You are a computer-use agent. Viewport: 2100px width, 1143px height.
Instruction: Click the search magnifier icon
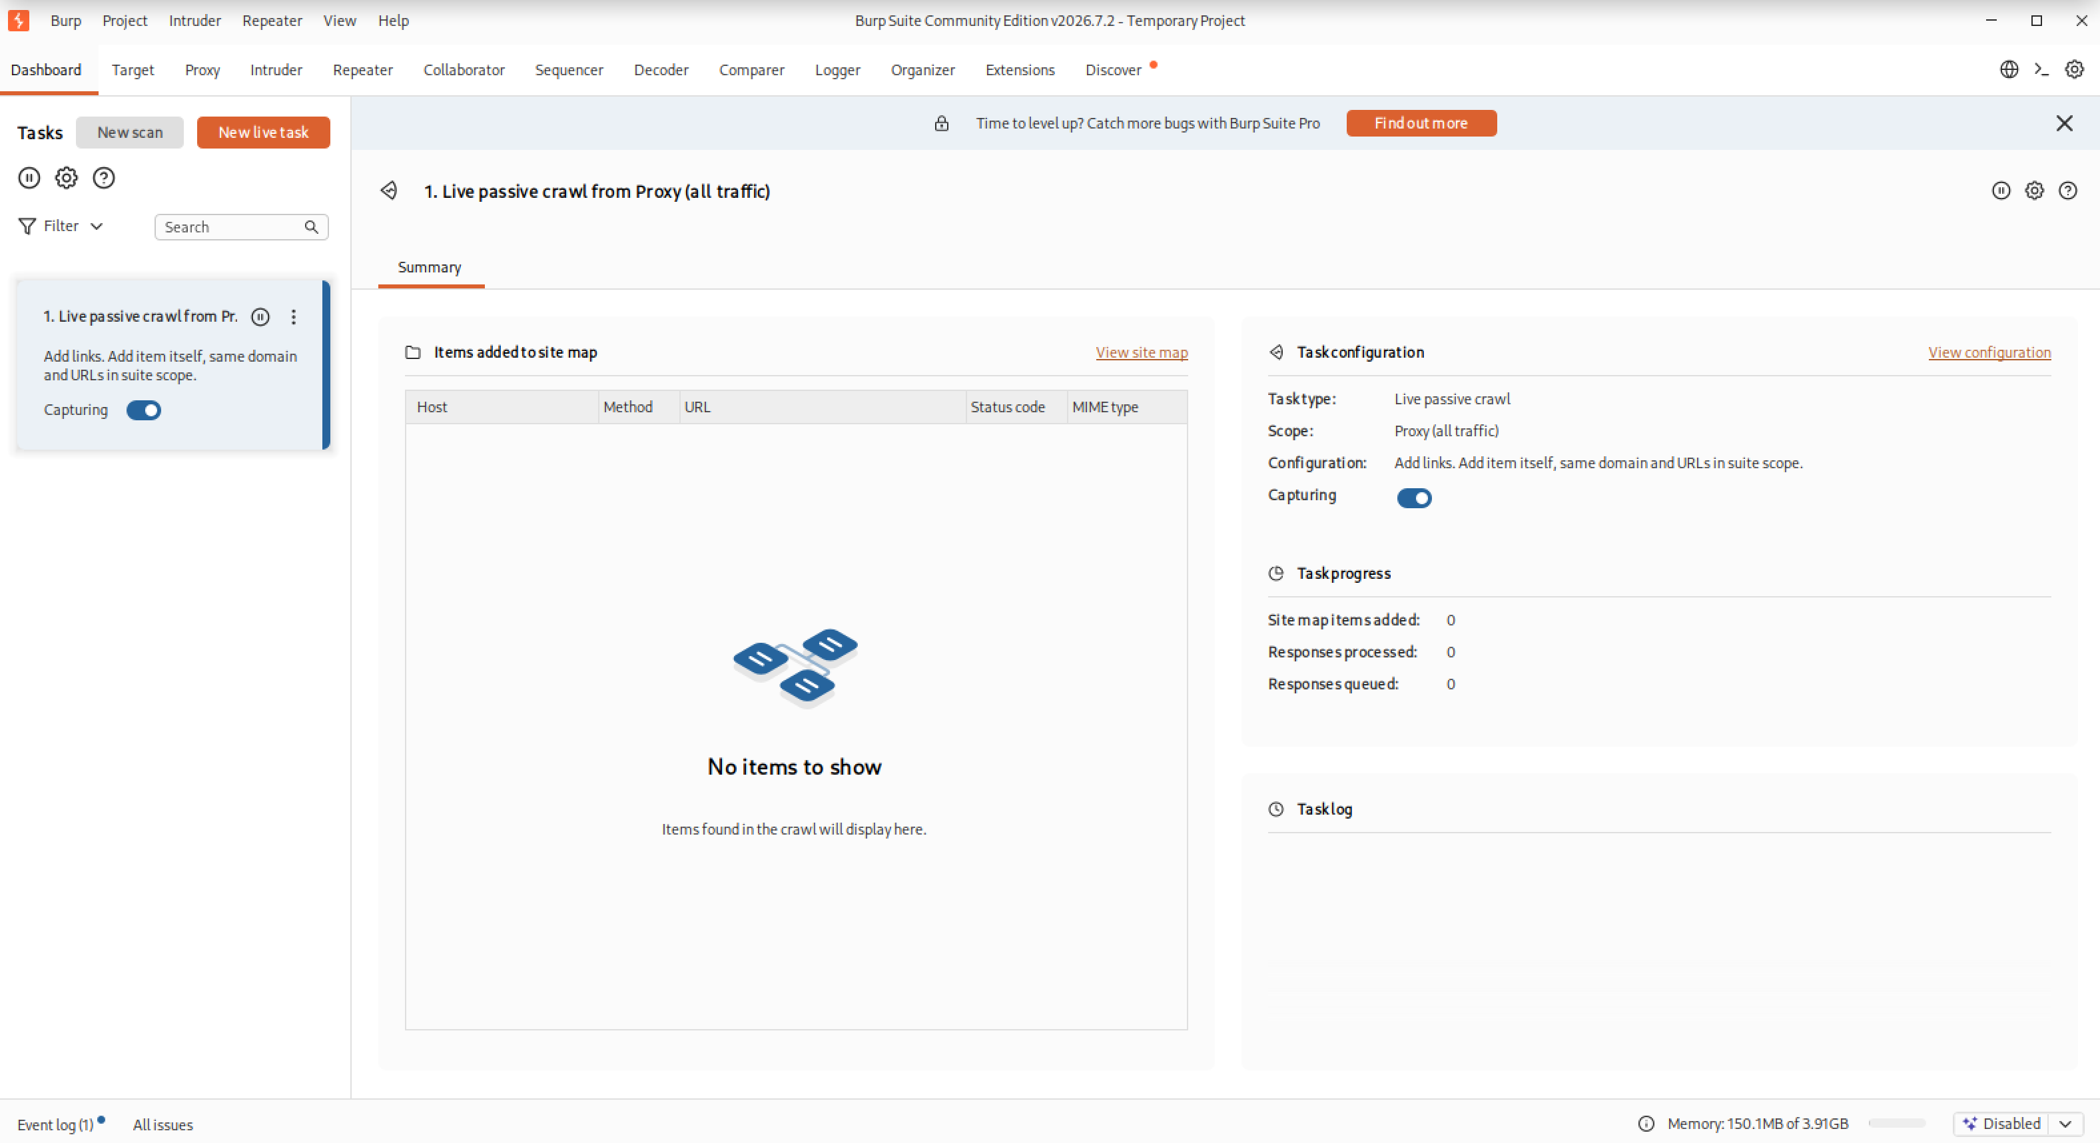[312, 226]
